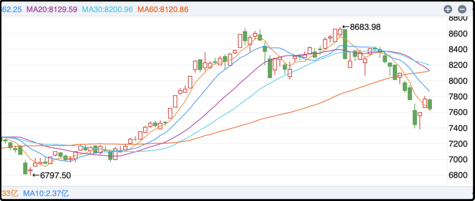Click the orange 33亿 volume value
The image size is (475, 201).
[x=10, y=193]
